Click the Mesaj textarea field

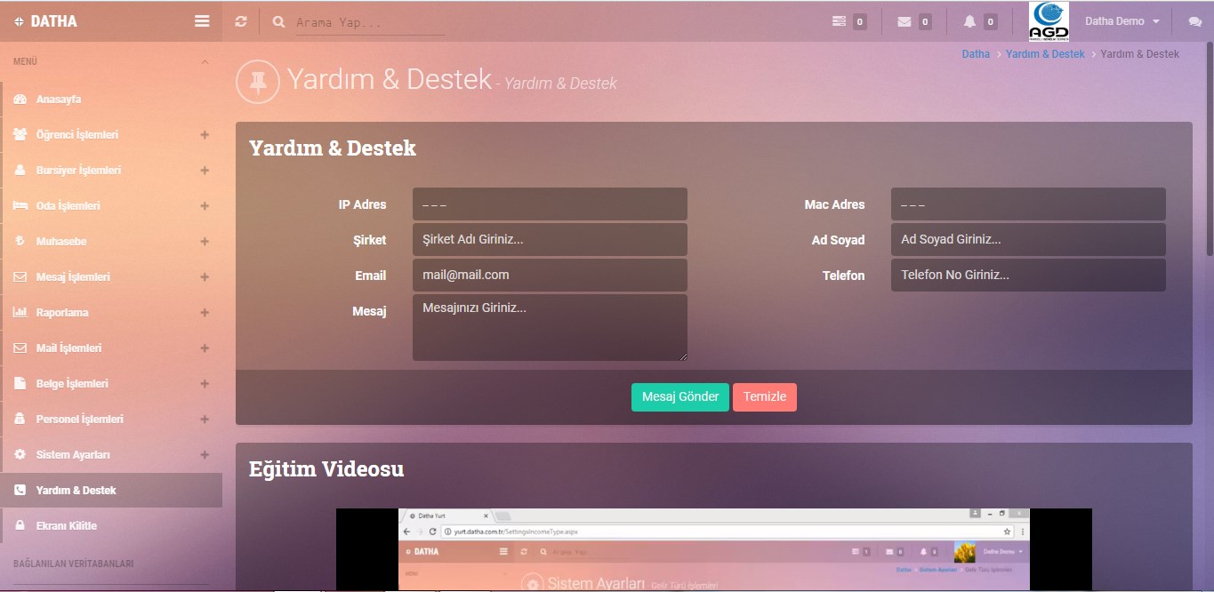[x=550, y=327]
